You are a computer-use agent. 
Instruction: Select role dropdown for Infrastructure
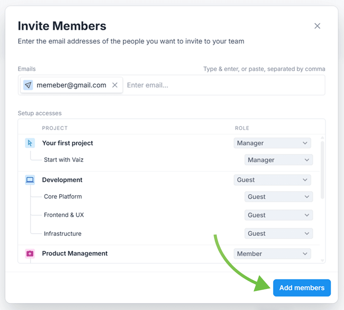tap(278, 233)
